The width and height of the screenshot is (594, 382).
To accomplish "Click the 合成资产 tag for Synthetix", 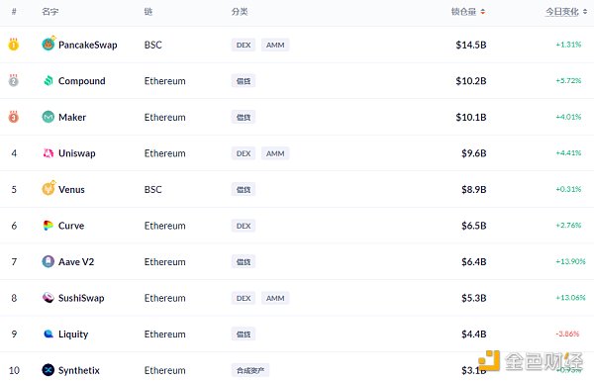I will coord(250,370).
